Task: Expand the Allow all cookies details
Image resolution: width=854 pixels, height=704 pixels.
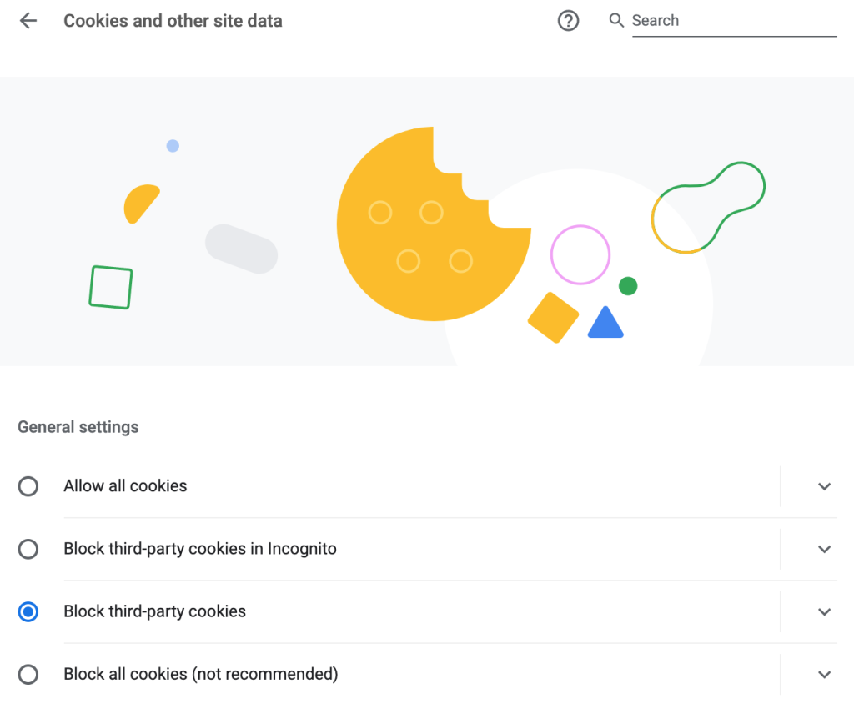Action: pos(824,486)
